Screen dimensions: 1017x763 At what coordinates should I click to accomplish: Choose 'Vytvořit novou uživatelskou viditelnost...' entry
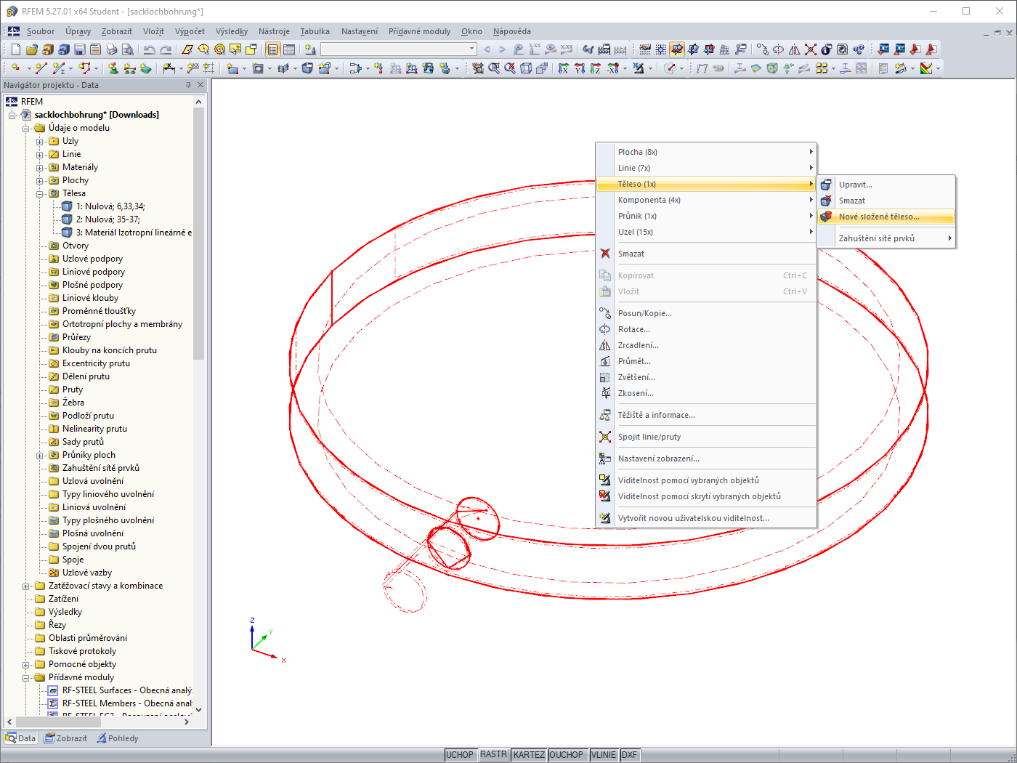coord(706,518)
